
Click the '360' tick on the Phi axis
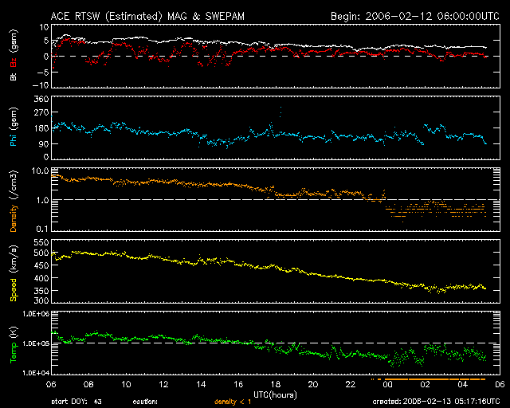pos(41,99)
